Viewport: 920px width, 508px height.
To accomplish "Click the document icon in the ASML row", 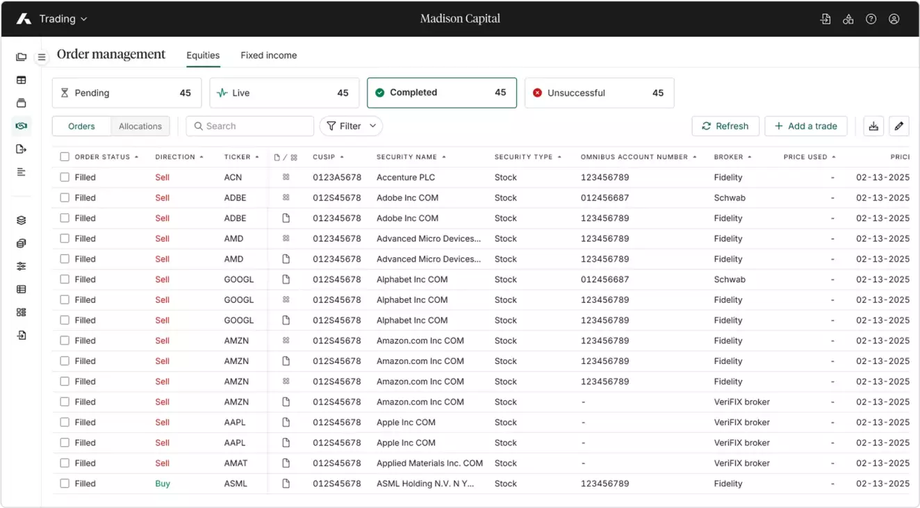I will 286,484.
